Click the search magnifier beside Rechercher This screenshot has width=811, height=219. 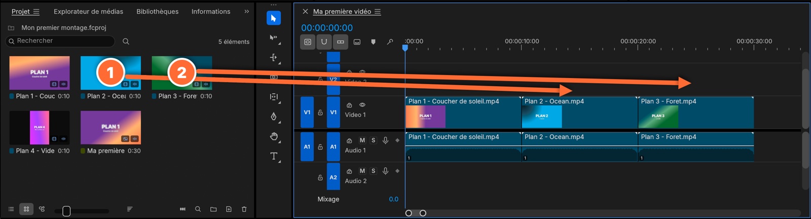[126, 42]
